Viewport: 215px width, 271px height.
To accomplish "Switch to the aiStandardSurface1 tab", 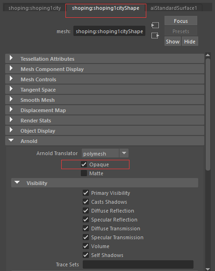I will tap(174, 8).
